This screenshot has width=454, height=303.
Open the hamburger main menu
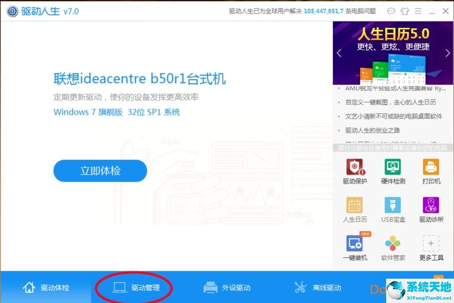click(418, 11)
